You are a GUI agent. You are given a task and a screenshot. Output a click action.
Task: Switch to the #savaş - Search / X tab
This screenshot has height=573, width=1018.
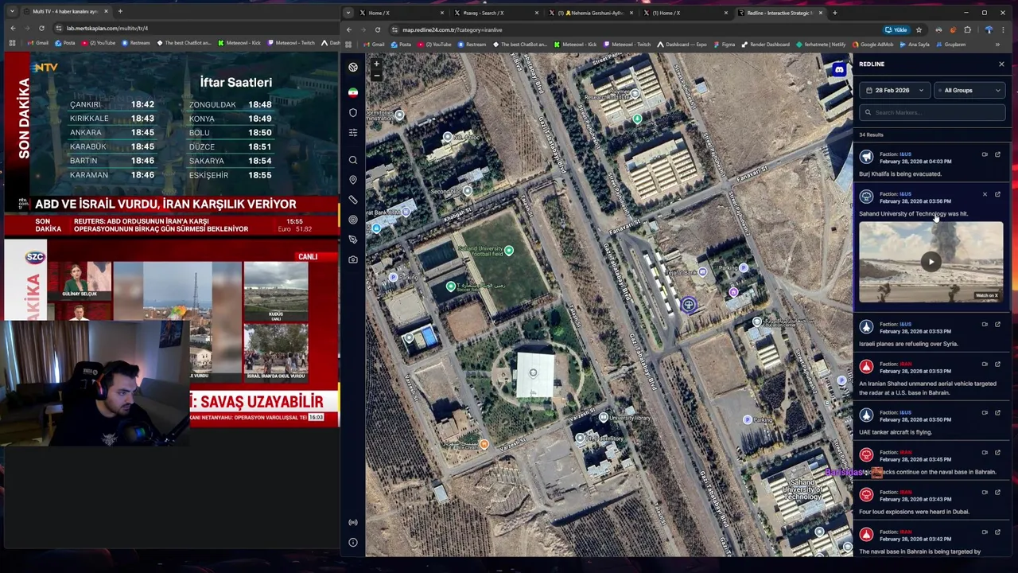pos(497,13)
